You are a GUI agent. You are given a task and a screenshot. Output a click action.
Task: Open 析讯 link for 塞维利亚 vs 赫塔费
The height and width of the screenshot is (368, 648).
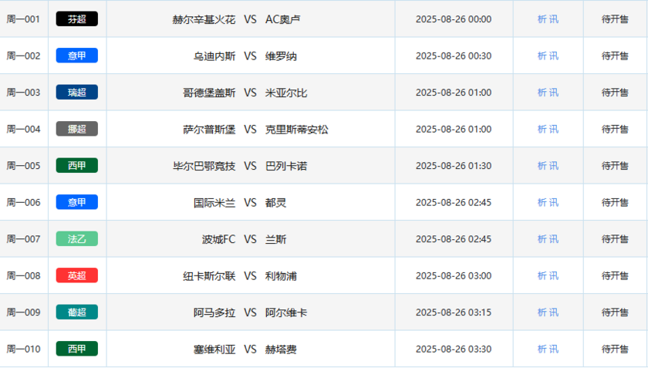point(548,349)
